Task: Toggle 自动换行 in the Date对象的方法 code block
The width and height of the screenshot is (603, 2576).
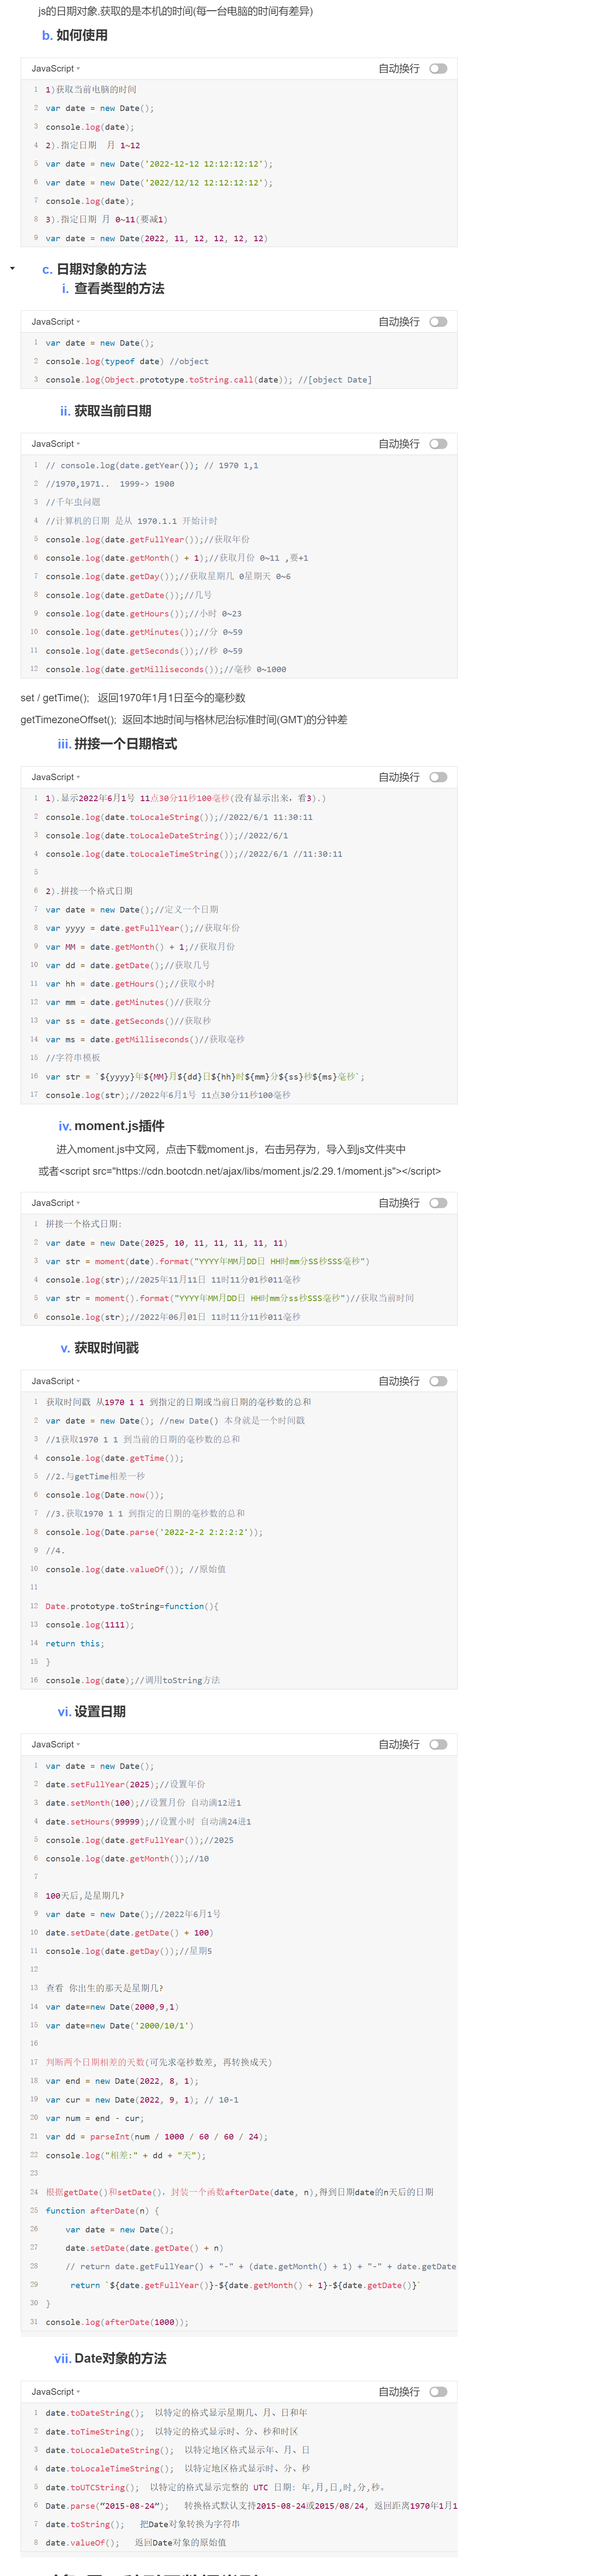Action: tap(438, 2392)
